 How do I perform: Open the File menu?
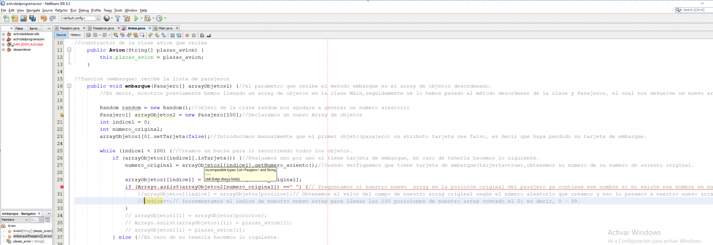(x=3, y=10)
